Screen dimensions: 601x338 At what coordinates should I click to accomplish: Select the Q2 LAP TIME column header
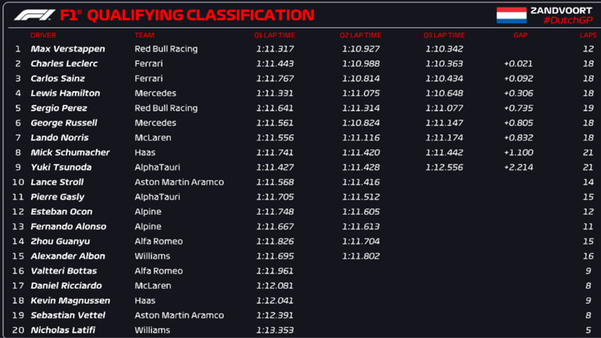(x=361, y=35)
